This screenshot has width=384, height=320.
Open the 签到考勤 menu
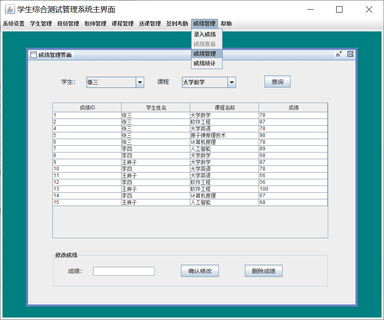[177, 23]
